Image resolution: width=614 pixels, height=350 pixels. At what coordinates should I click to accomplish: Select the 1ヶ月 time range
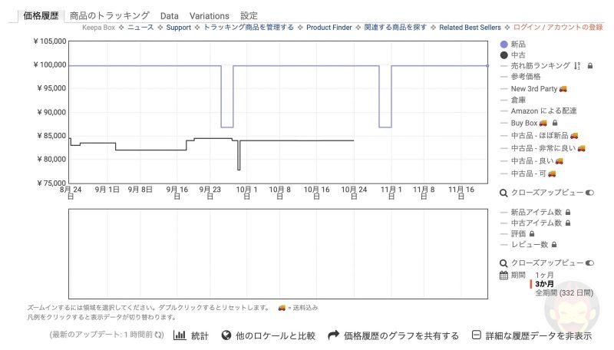[x=544, y=275]
